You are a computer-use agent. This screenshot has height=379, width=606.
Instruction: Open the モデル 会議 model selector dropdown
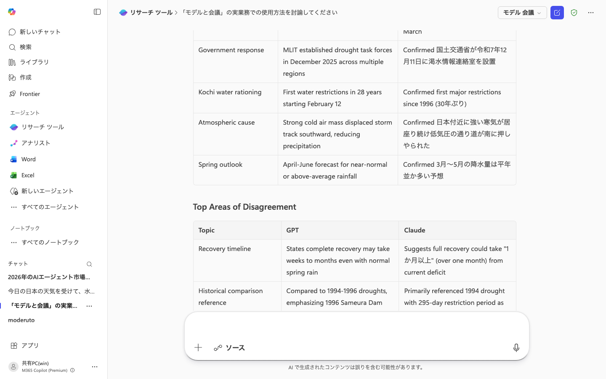pyautogui.click(x=522, y=13)
